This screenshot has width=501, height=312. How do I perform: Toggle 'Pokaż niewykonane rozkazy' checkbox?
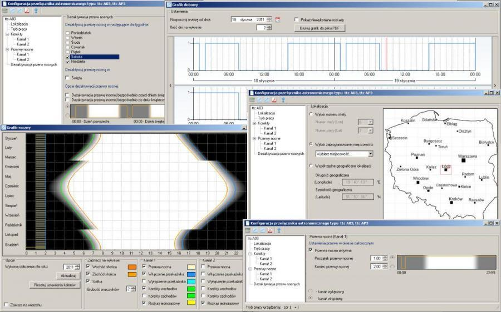click(297, 19)
